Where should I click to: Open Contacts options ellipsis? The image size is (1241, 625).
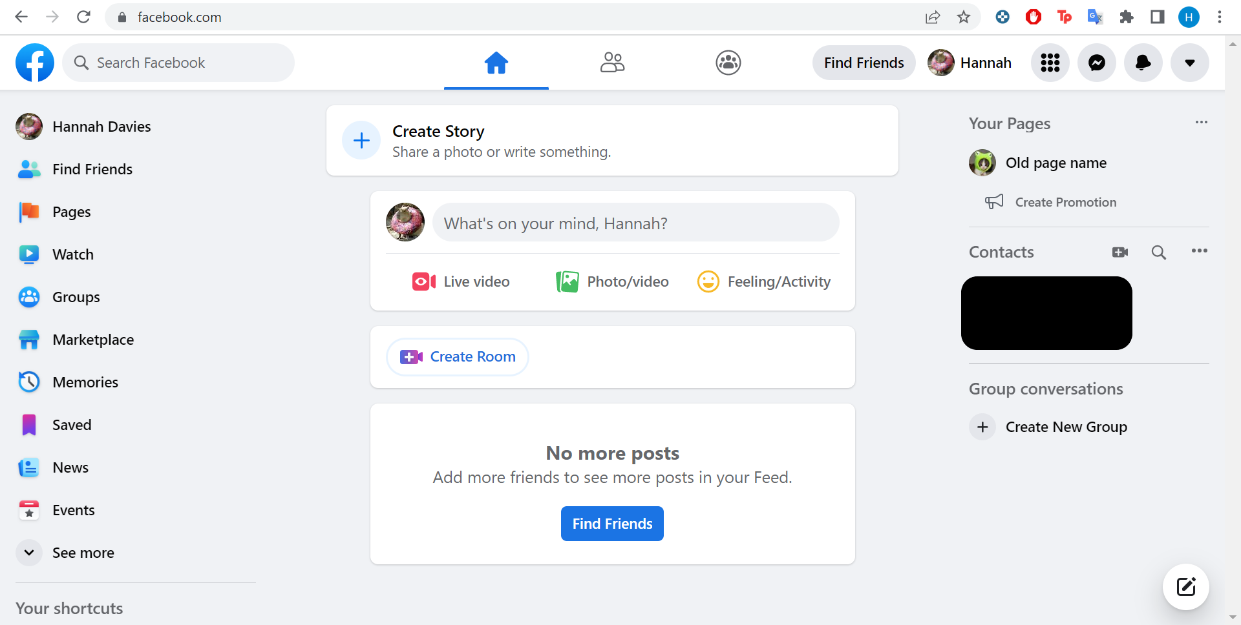tap(1200, 251)
